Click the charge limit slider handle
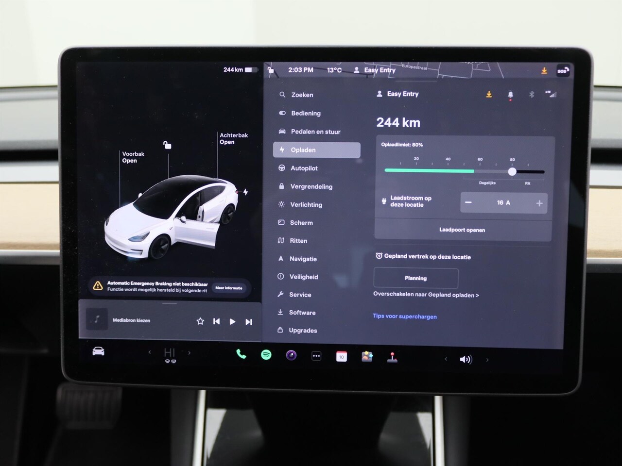 512,171
